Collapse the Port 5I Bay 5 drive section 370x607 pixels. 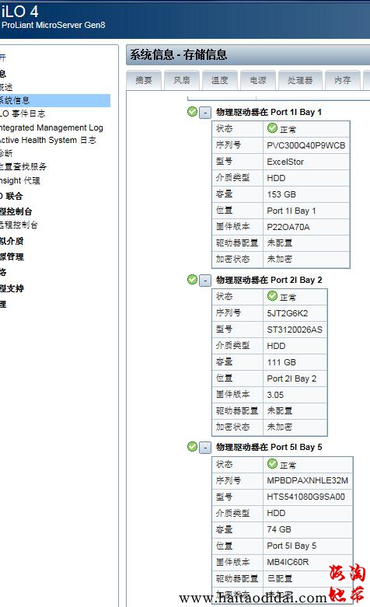click(x=205, y=448)
